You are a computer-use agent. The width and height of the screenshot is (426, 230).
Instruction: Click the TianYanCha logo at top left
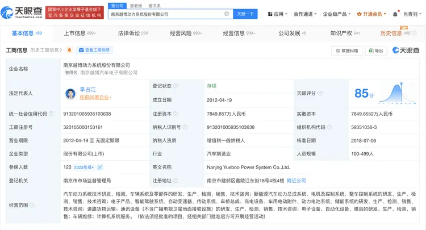[22, 12]
